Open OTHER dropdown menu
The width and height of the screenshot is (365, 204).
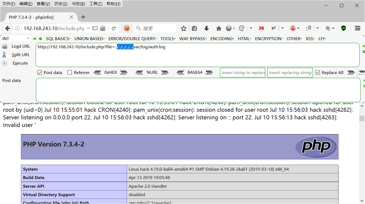(294, 39)
